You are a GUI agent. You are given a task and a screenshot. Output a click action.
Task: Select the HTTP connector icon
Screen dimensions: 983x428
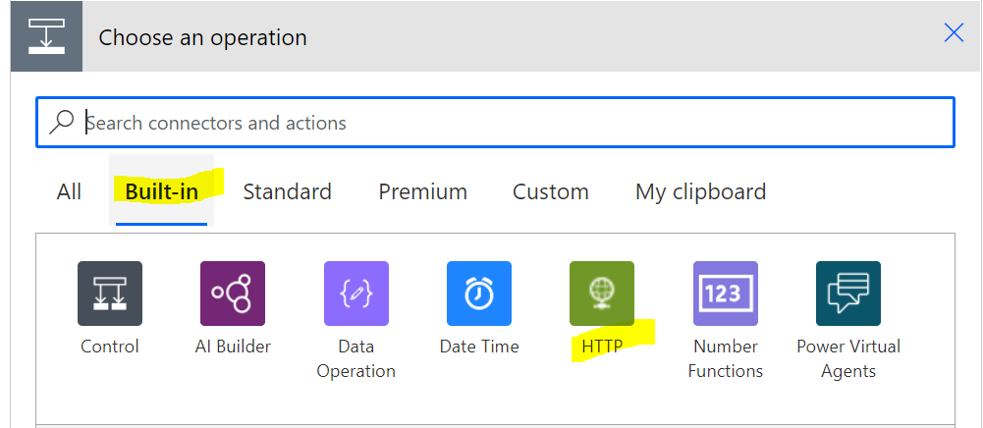pyautogui.click(x=602, y=294)
